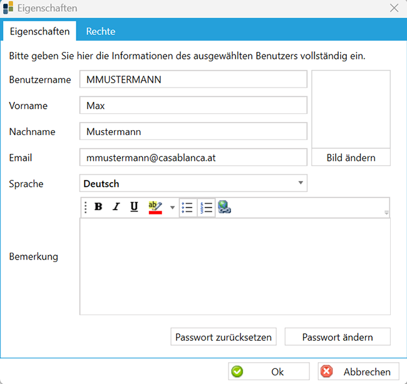Click the toolbar overflow arrow at right
The height and width of the screenshot is (384, 407).
point(386,213)
